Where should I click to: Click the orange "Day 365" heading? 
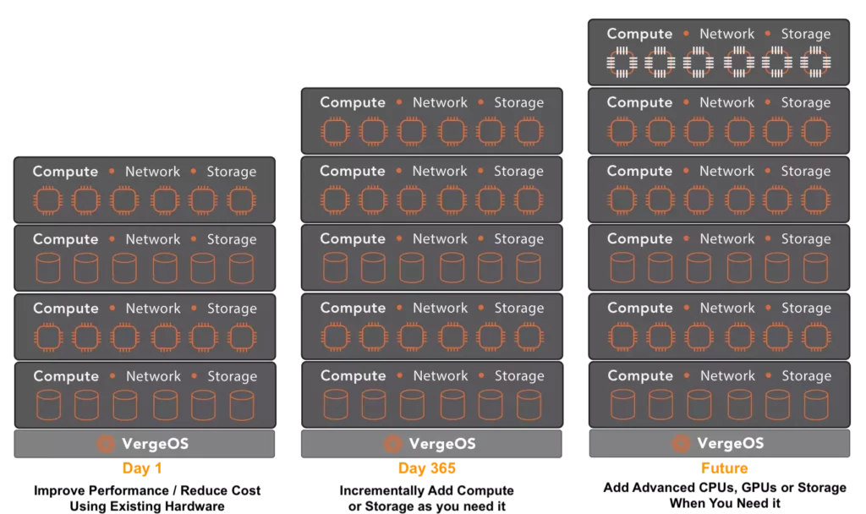[x=427, y=468]
